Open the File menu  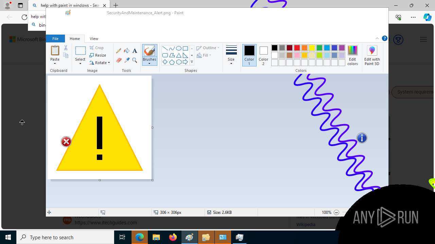pyautogui.click(x=55, y=38)
